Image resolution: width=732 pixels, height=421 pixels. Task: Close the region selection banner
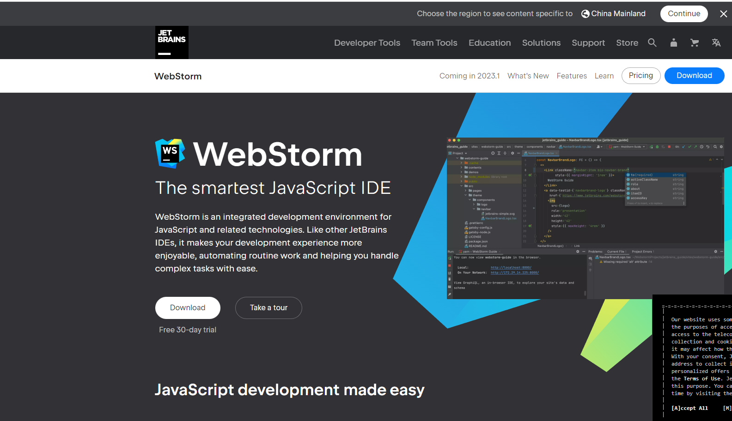coord(724,14)
